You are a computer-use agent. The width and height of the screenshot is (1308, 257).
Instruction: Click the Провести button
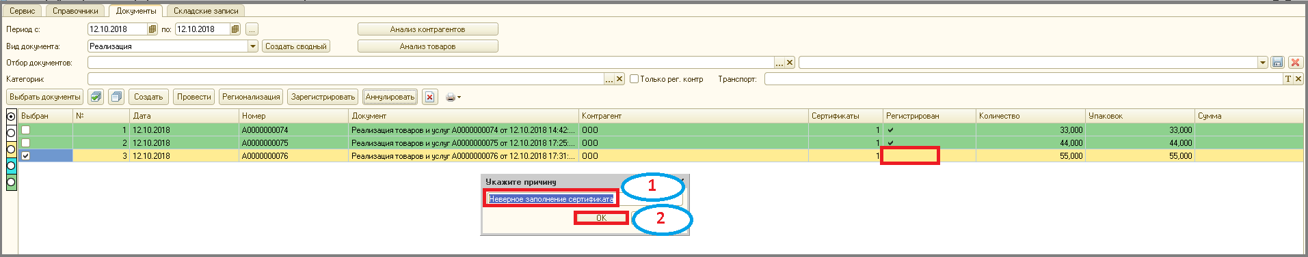coord(194,97)
